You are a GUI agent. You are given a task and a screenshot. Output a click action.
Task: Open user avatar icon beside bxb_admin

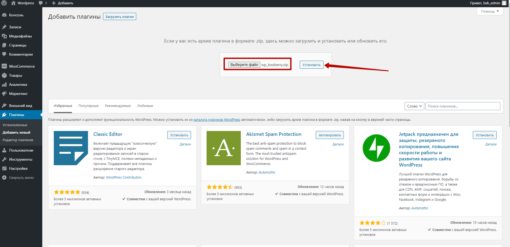[x=504, y=3]
